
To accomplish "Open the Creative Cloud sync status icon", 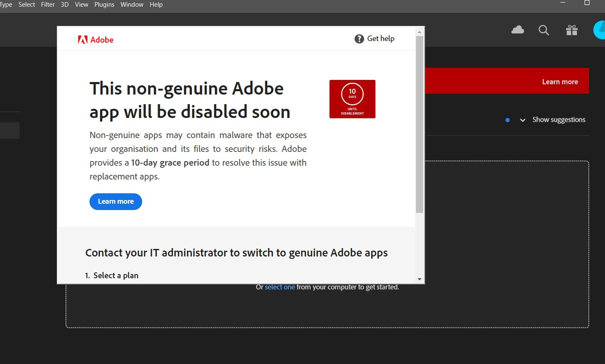I will pos(518,30).
